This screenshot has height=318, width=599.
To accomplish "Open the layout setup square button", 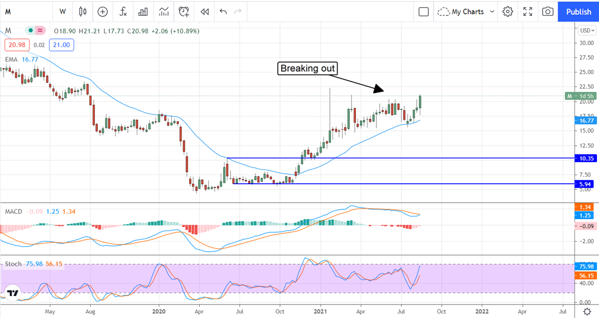I will pos(424,11).
